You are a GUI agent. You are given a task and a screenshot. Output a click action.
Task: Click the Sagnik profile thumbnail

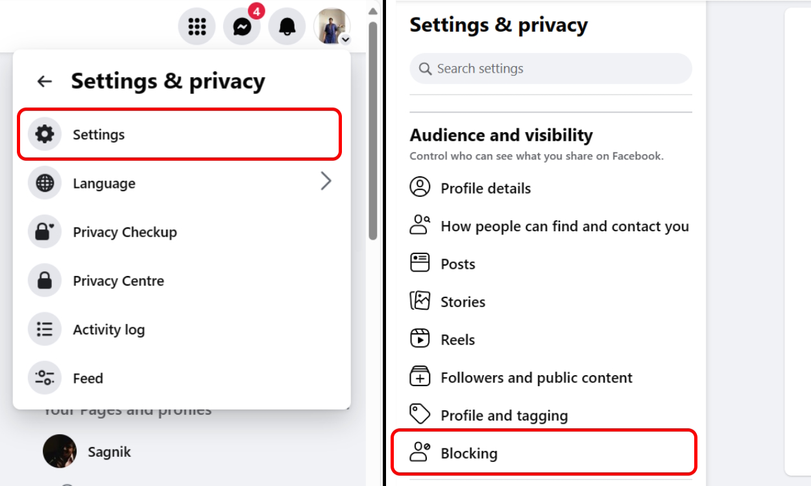coord(59,452)
